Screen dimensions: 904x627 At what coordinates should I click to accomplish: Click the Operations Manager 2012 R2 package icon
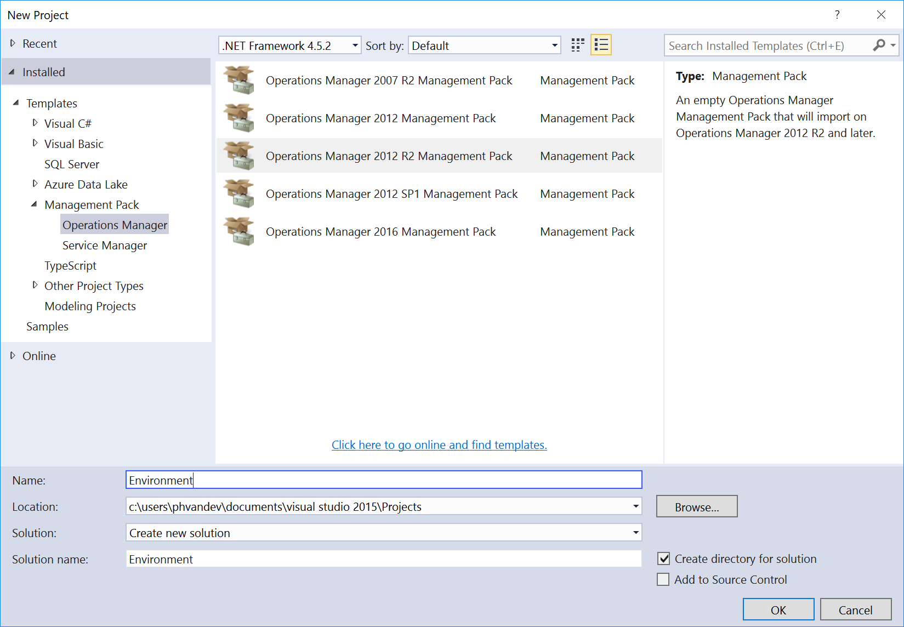tap(239, 156)
